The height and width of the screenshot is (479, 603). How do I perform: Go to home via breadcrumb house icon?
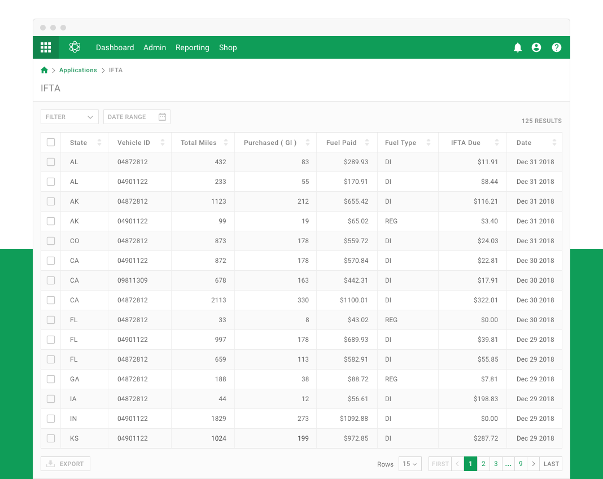click(x=44, y=70)
